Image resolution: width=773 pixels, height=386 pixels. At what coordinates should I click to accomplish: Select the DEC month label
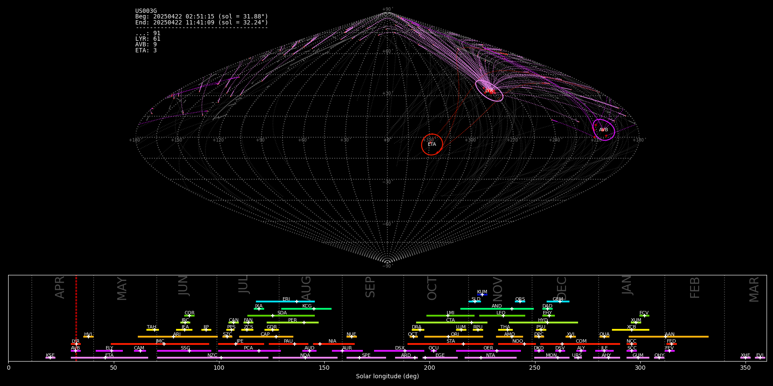click(x=562, y=288)
